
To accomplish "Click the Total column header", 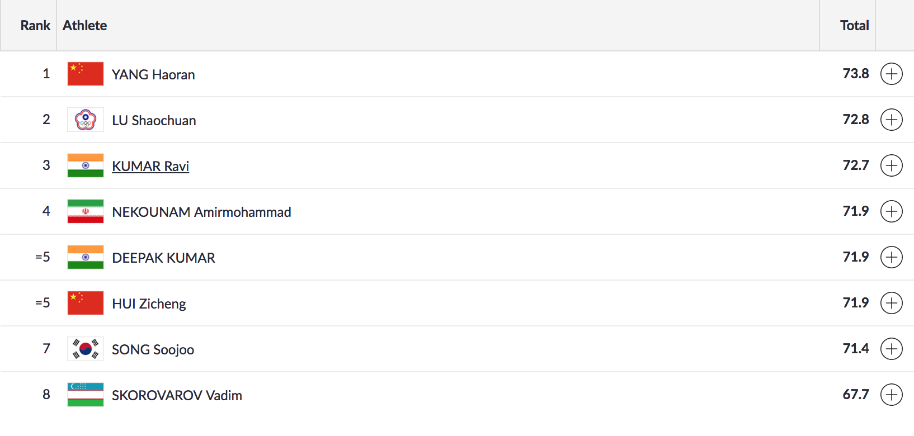I will (854, 26).
